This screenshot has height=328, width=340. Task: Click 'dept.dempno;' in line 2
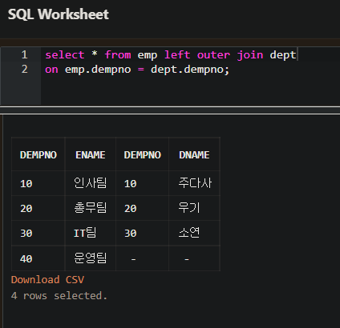[190, 70]
